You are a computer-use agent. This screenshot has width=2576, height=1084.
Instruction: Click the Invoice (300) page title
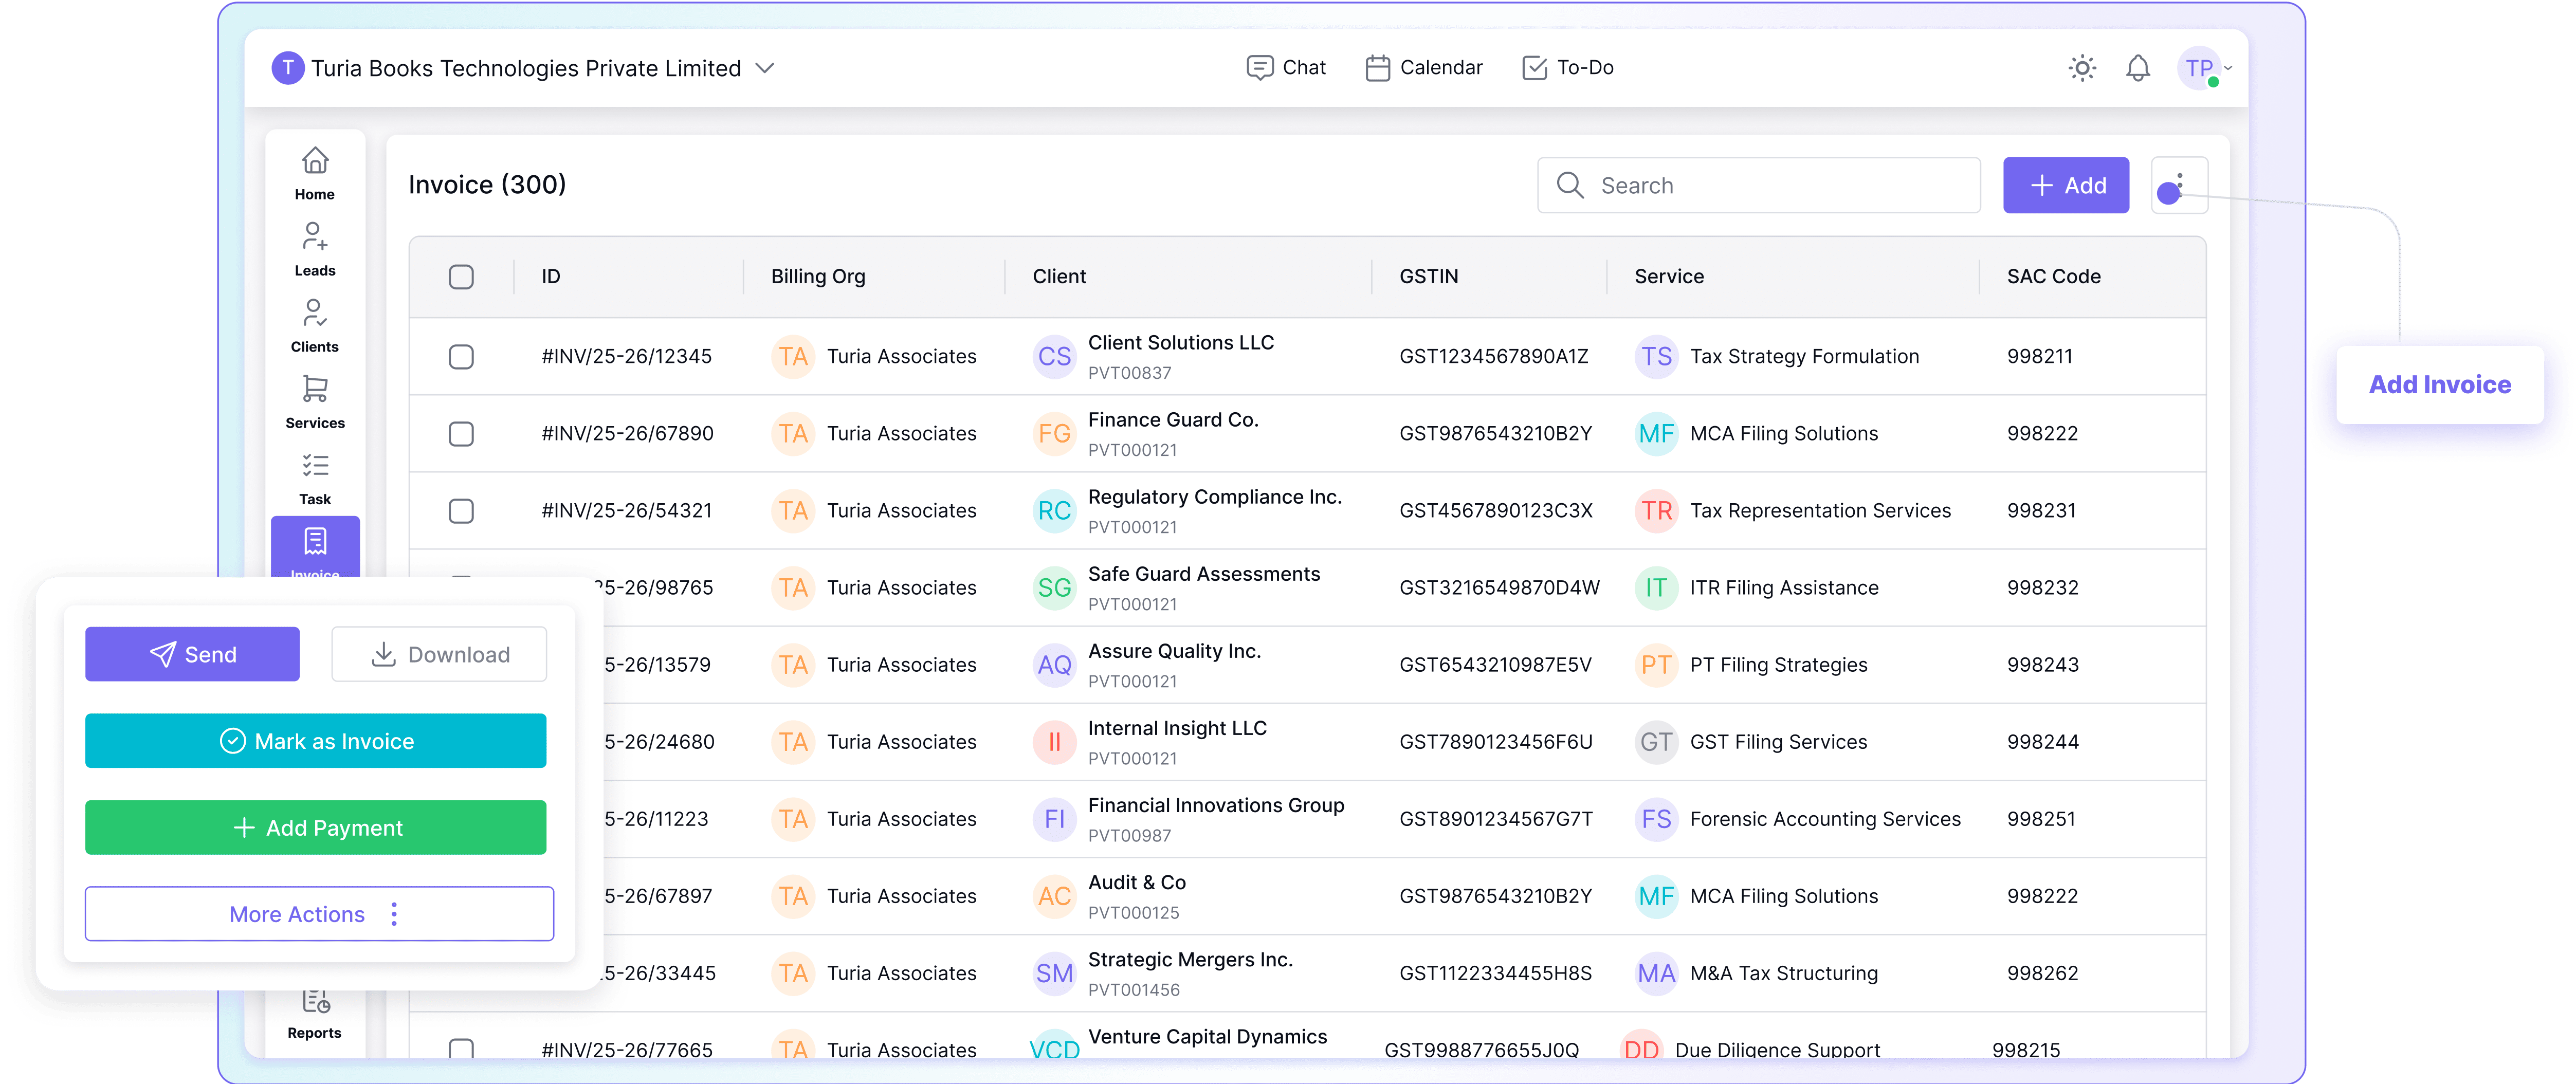pos(487,185)
